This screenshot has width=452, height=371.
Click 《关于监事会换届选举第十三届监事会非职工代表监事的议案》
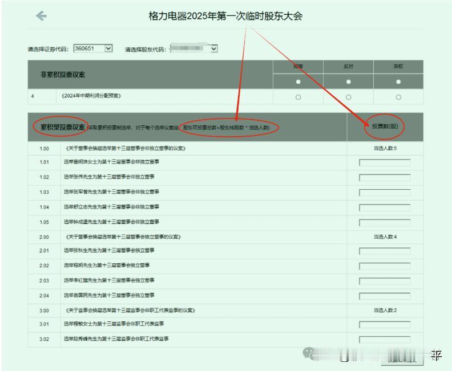[130, 310]
